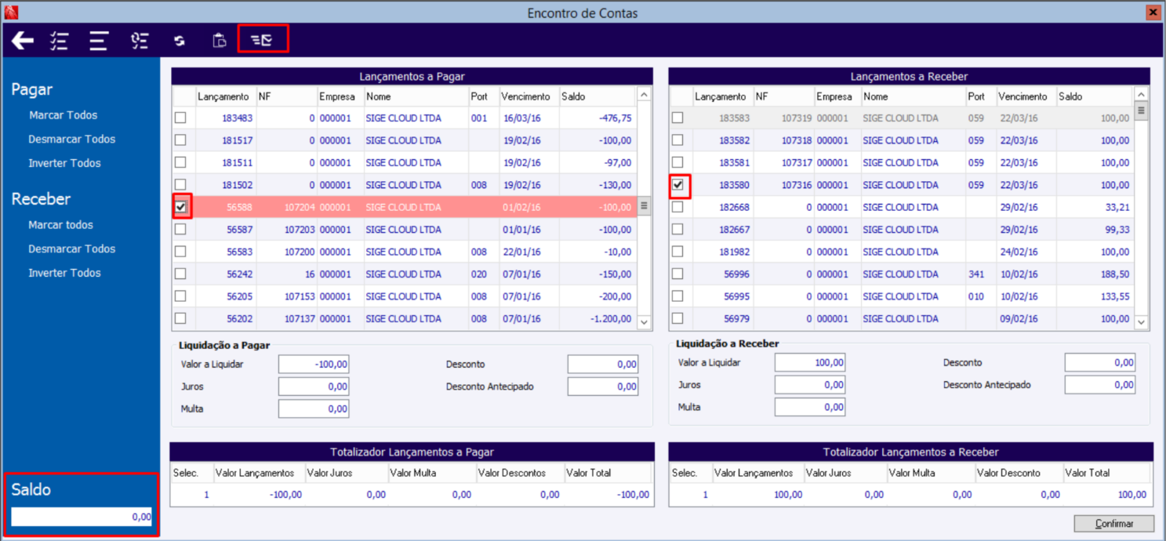Sort Receber table by Nome header
This screenshot has height=541, width=1166.
coord(914,96)
